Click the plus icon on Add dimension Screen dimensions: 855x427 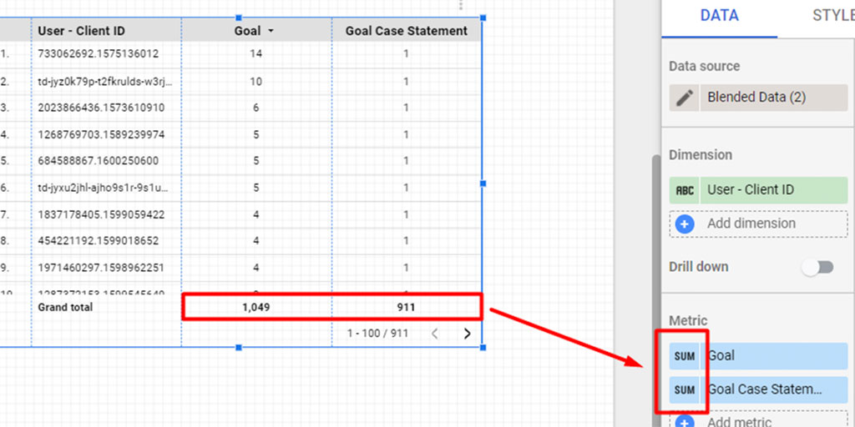click(685, 224)
